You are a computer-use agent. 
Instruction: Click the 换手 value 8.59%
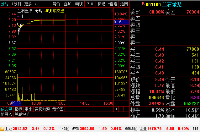158,110
